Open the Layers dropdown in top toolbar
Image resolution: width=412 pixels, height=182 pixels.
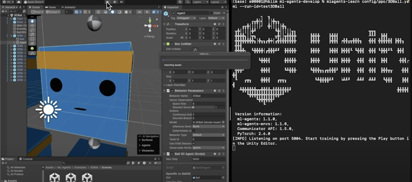[x=200, y=2]
